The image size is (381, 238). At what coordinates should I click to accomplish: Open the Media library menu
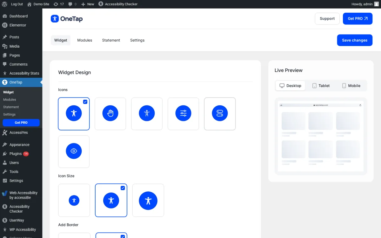pos(21,46)
